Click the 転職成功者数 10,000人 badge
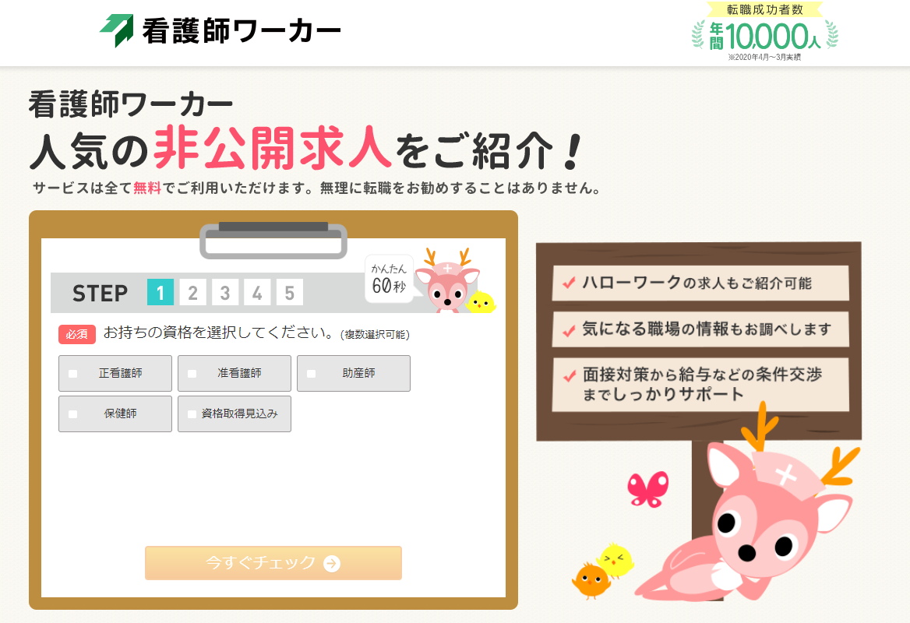The image size is (910, 623). [765, 32]
